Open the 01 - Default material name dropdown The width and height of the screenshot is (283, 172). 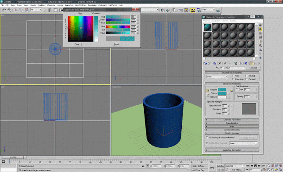[232, 68]
